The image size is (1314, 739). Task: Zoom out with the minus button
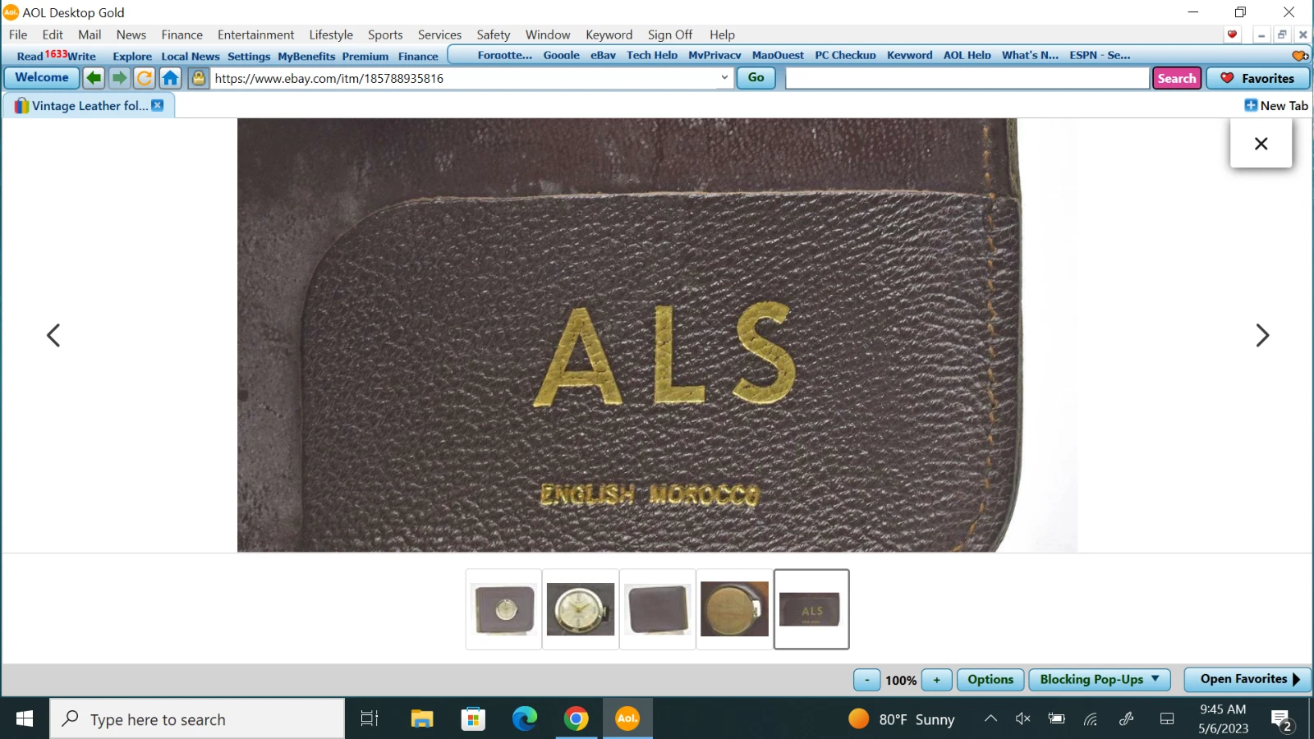[x=867, y=680]
